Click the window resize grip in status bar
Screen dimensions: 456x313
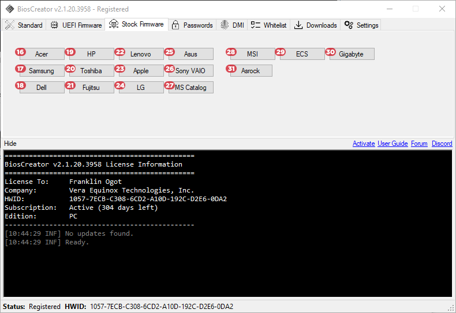pos(452,308)
